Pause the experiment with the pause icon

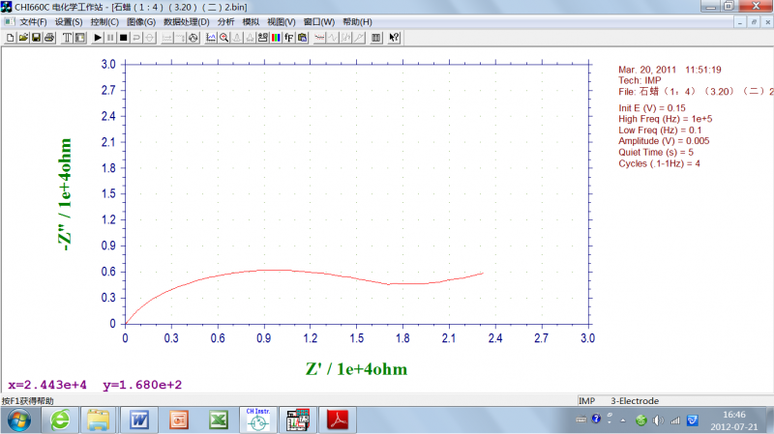(110, 38)
